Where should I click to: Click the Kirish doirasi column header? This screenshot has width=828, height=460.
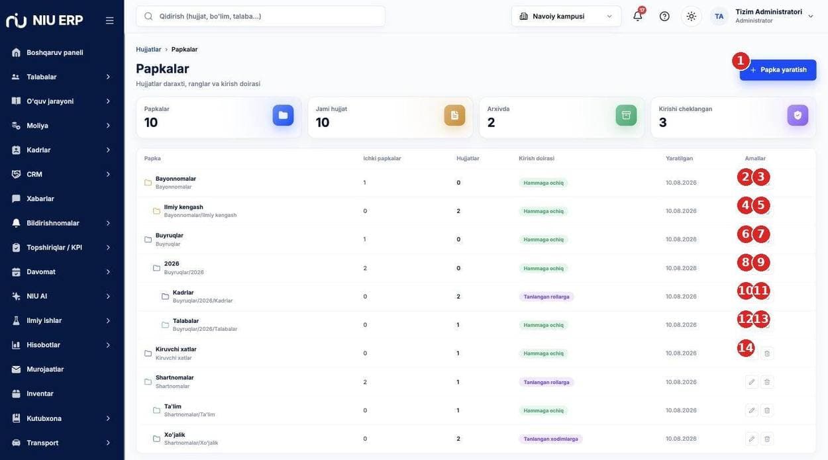tap(537, 158)
